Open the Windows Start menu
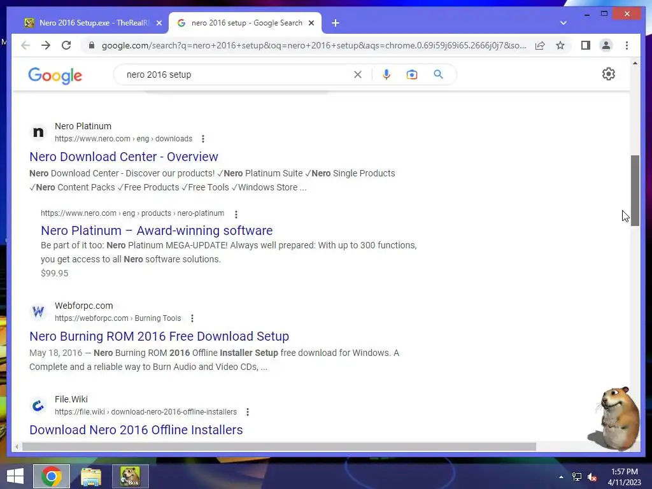Viewport: 652px width, 489px height. [x=15, y=476]
